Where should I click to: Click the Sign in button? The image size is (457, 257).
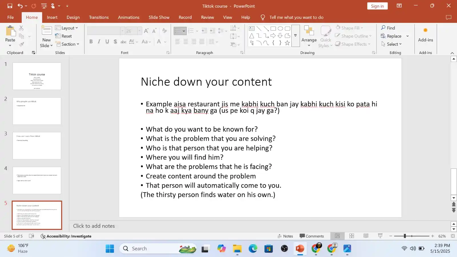tap(377, 6)
